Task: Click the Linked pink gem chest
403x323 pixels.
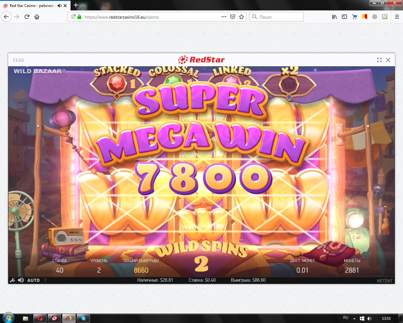Action: pyautogui.click(x=232, y=80)
